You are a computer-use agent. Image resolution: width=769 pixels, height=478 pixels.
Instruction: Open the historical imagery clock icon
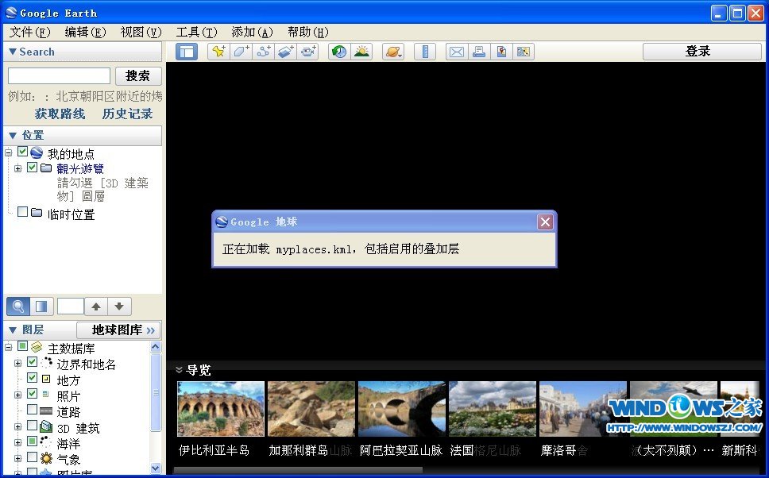339,52
